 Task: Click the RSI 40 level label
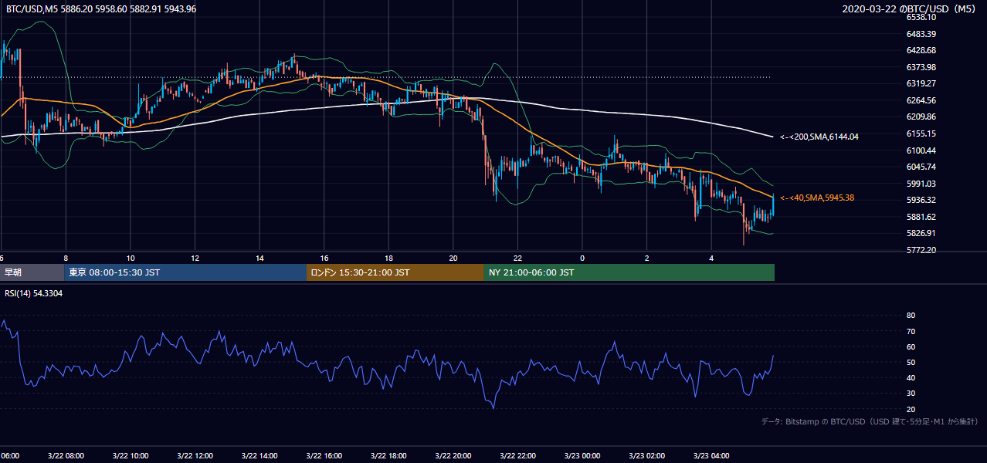pyautogui.click(x=911, y=377)
